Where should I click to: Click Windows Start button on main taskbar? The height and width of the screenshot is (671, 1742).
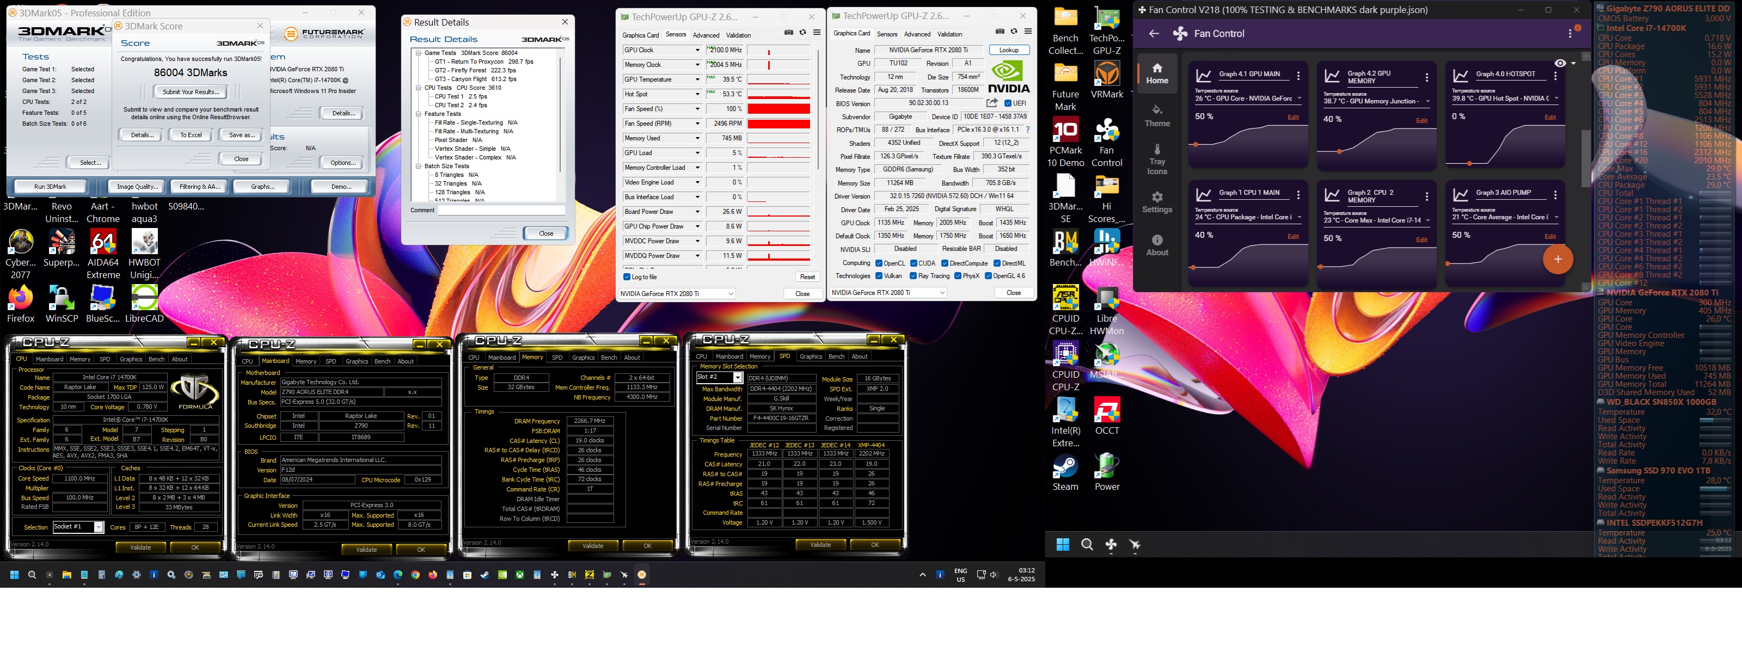[x=14, y=575]
